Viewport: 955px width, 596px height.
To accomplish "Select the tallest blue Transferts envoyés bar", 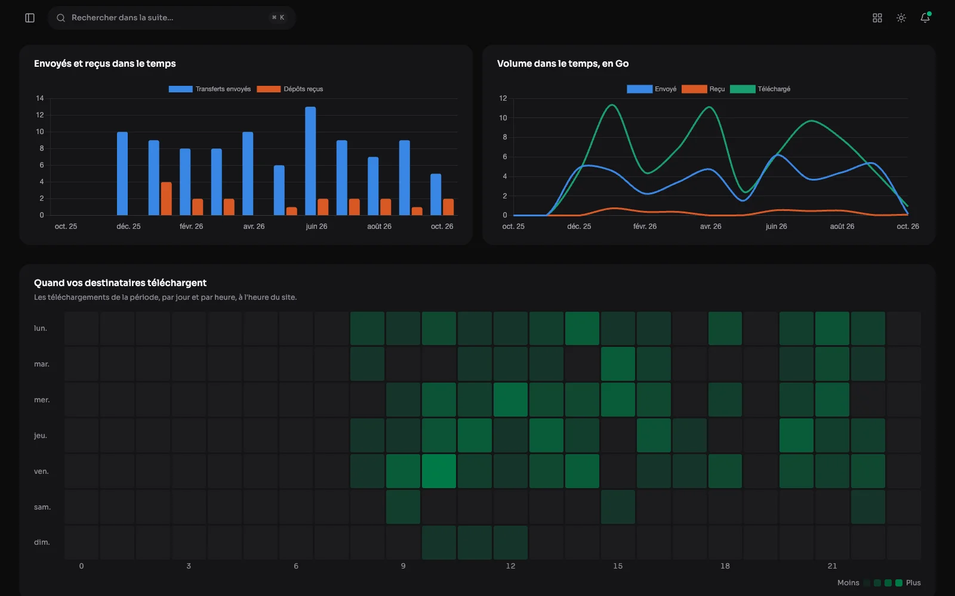I will (x=310, y=161).
